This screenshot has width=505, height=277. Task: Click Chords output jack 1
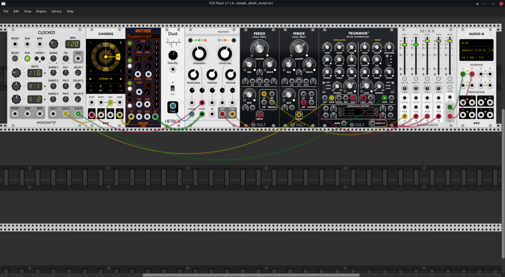pyautogui.click(x=92, y=114)
